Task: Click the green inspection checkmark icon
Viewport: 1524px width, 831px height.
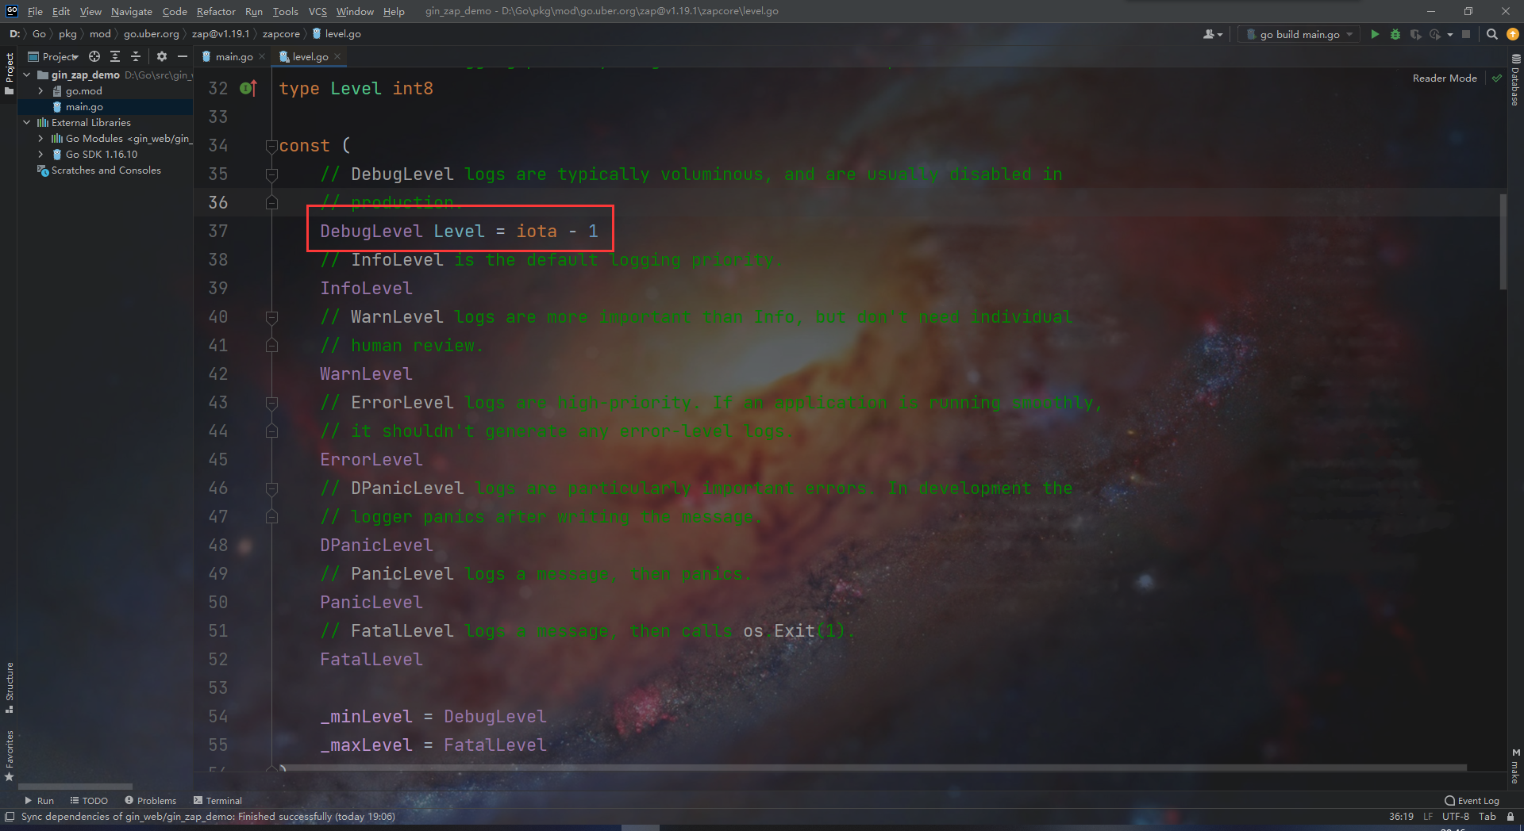Action: [x=1497, y=78]
